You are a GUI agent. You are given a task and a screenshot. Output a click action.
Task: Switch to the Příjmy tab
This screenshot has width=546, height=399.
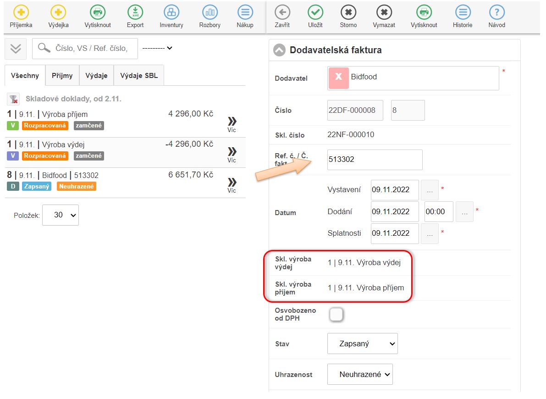(x=62, y=76)
